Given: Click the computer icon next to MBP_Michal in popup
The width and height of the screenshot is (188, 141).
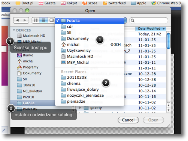Looking at the screenshot, I should [63, 62].
